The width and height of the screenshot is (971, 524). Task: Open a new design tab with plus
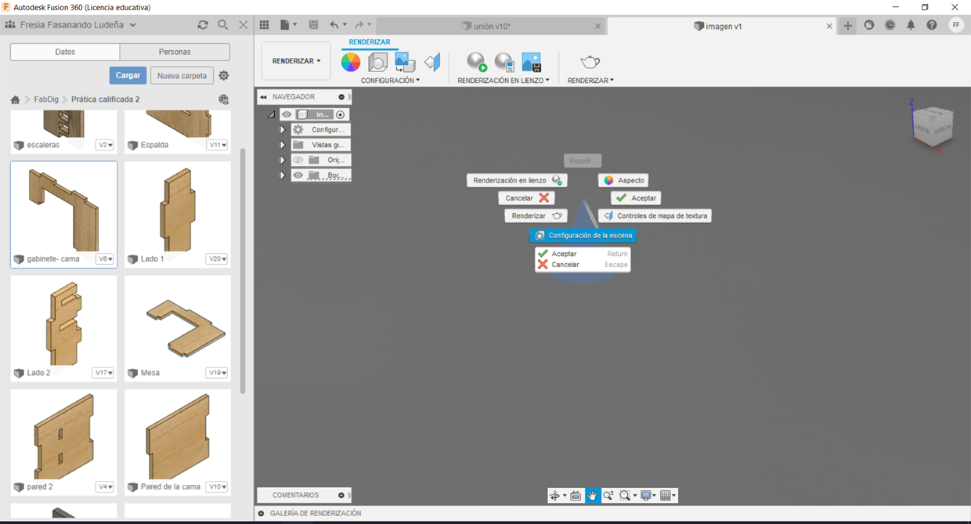(848, 25)
